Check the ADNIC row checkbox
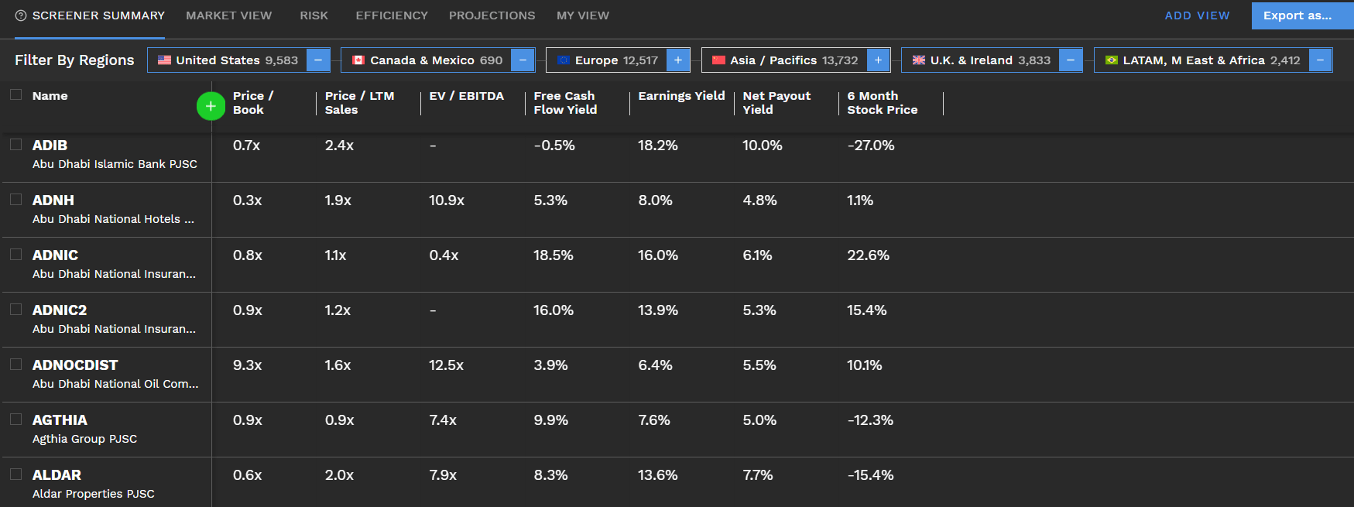This screenshot has height=507, width=1354. click(15, 254)
